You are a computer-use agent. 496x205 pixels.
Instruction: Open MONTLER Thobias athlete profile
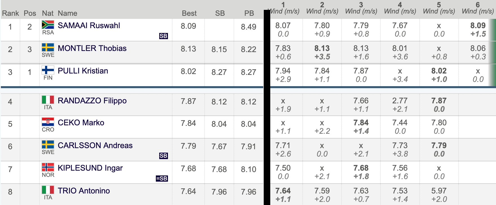click(92, 48)
